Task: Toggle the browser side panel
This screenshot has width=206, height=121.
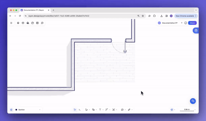Action: tap(166, 16)
